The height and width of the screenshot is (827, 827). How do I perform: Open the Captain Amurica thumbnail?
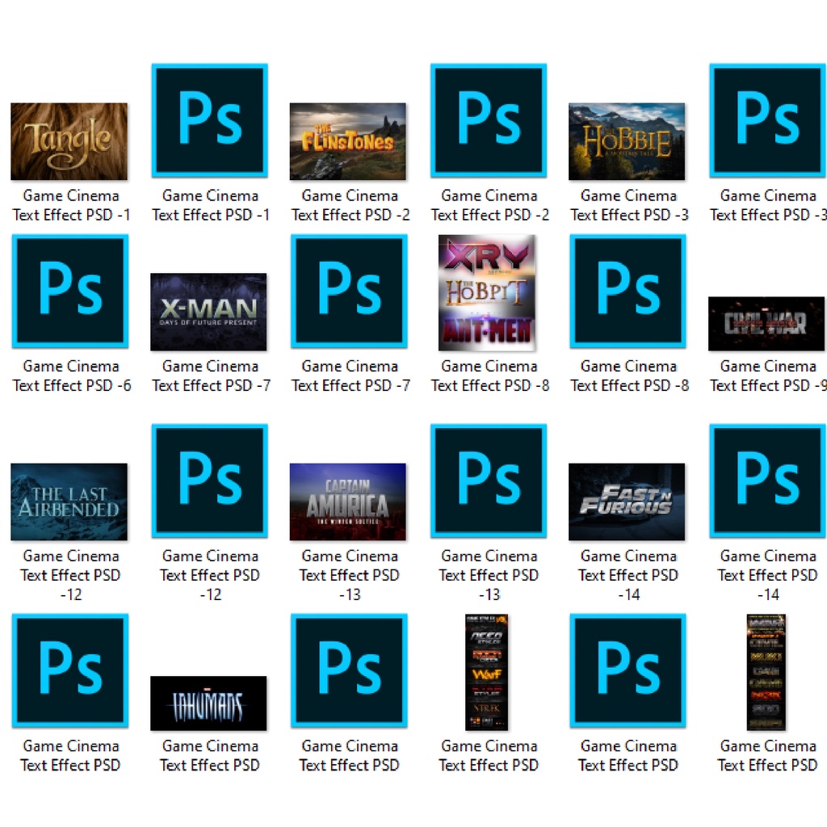[347, 502]
